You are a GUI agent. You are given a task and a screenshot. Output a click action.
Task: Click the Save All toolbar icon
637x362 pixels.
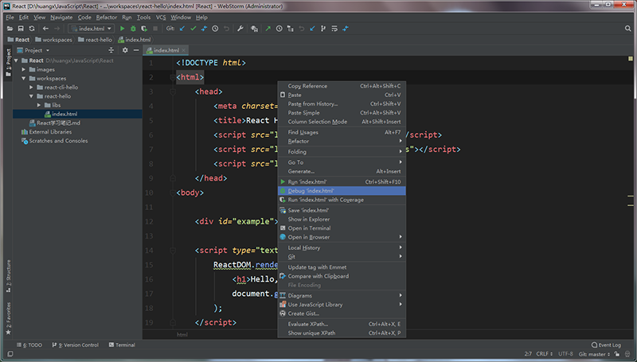tap(21, 29)
